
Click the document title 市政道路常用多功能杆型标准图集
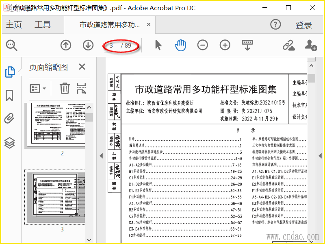point(206,89)
